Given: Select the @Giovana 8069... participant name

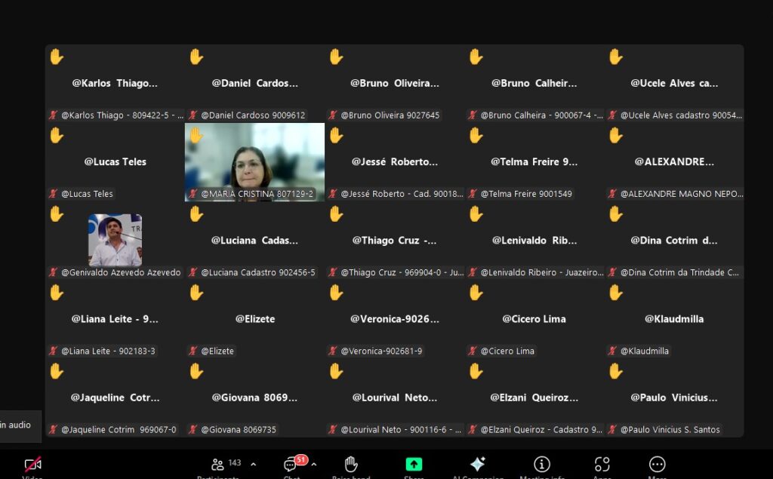Looking at the screenshot, I should point(255,398).
